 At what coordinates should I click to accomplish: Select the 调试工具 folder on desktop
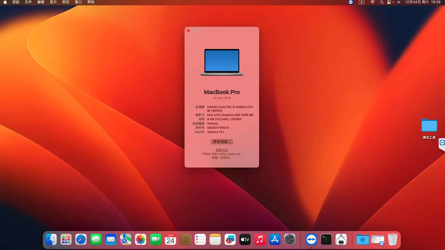tap(429, 126)
